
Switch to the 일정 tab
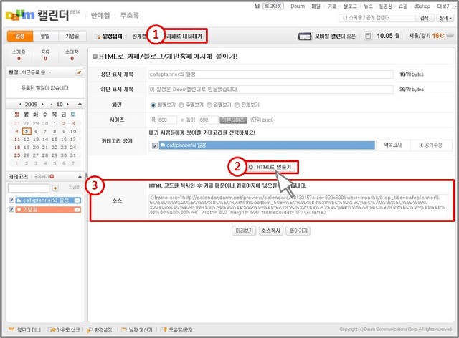[19, 36]
